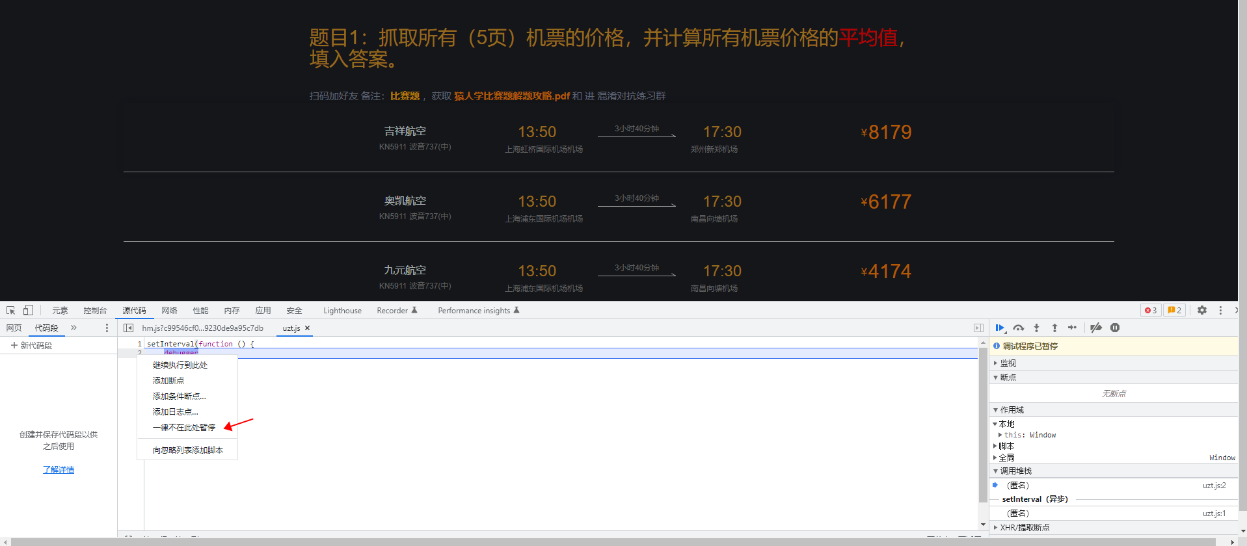This screenshot has width=1247, height=546.
Task: Expand the XHR/提取断点 section
Action: click(1113, 528)
